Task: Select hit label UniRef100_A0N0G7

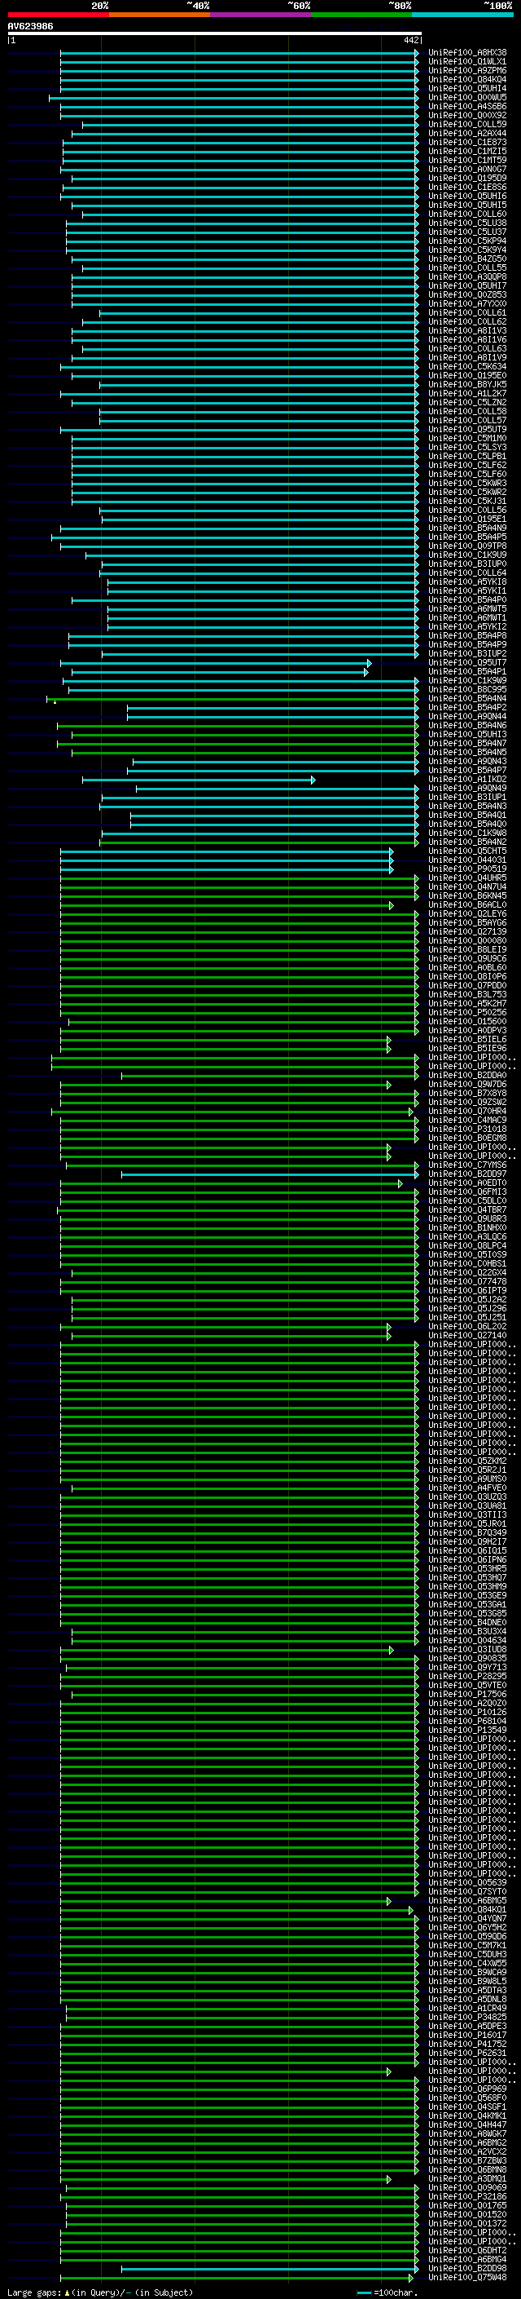Action: (x=467, y=170)
